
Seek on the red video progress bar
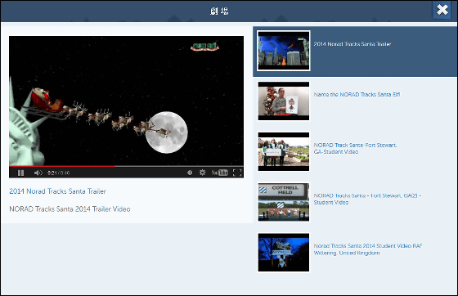coord(126,166)
